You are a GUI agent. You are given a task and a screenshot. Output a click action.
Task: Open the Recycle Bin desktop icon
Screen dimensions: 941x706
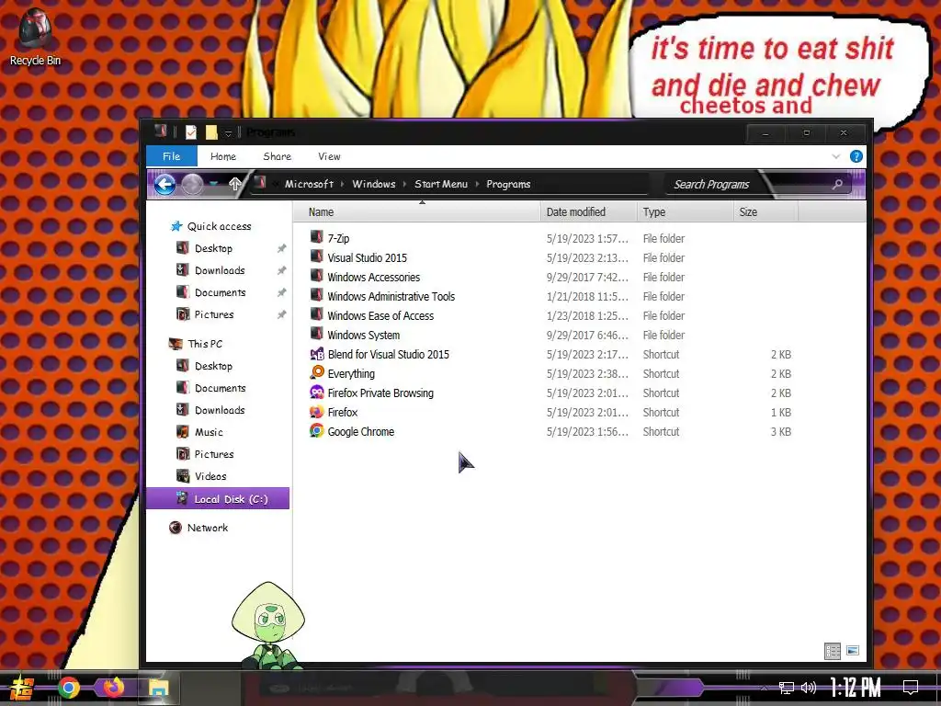click(x=35, y=37)
